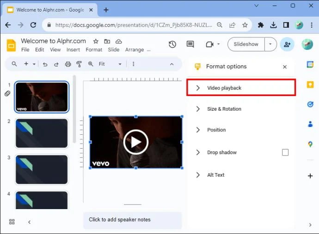The width and height of the screenshot is (319, 234).
Task: Click the browser extensions puzzle icon
Action: (x=261, y=25)
